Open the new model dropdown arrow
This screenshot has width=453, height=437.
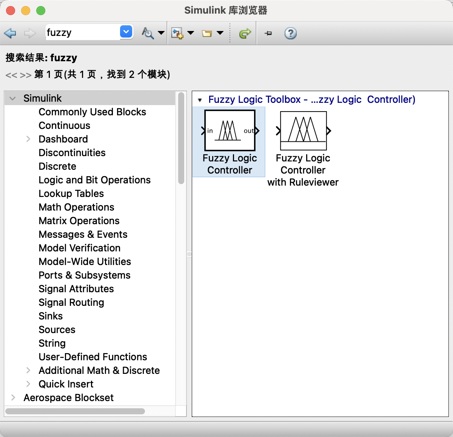(x=191, y=33)
